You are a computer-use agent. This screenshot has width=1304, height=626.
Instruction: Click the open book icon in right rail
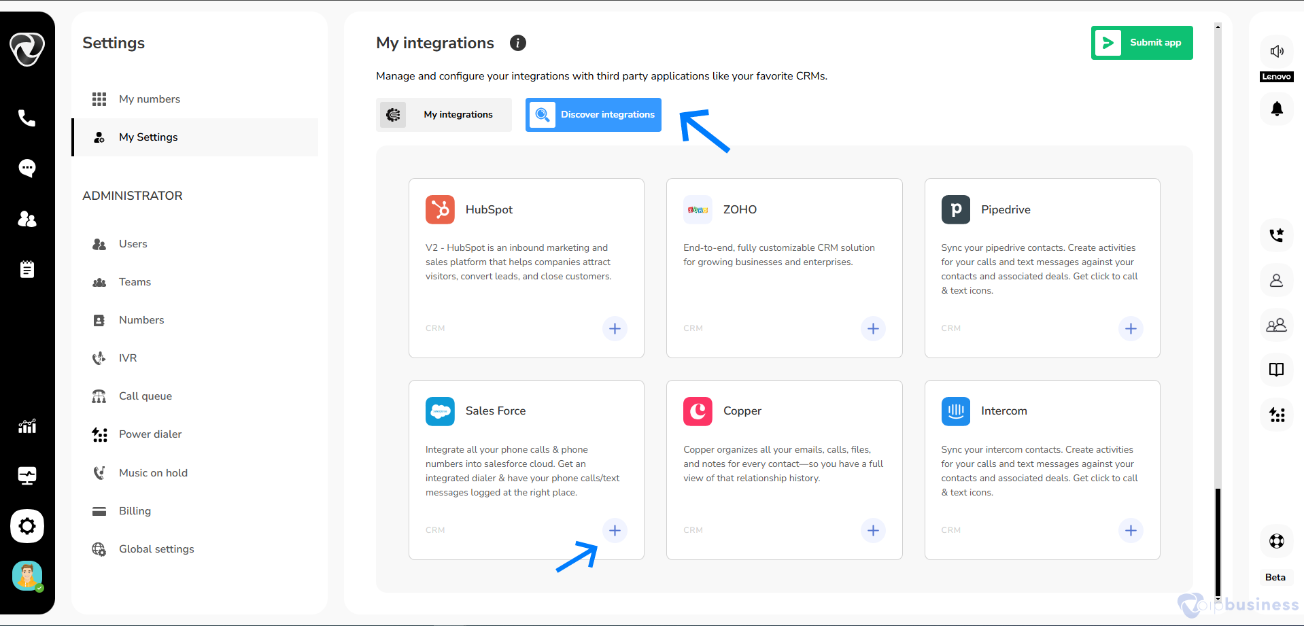1277,370
